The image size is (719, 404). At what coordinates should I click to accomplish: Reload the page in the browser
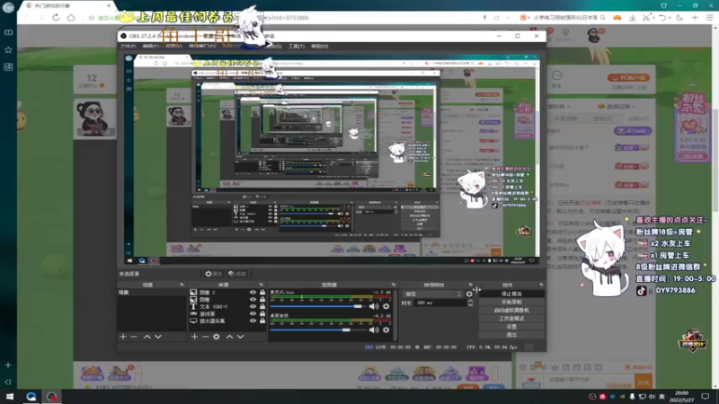[x=56, y=18]
